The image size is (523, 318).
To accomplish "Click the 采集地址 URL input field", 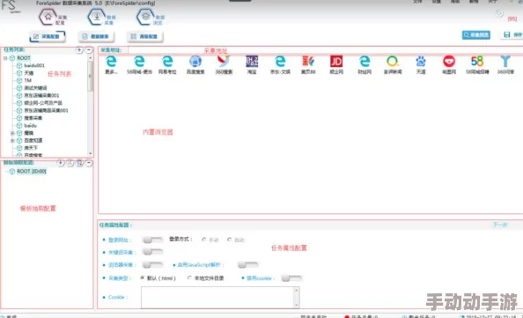I will point(325,50).
